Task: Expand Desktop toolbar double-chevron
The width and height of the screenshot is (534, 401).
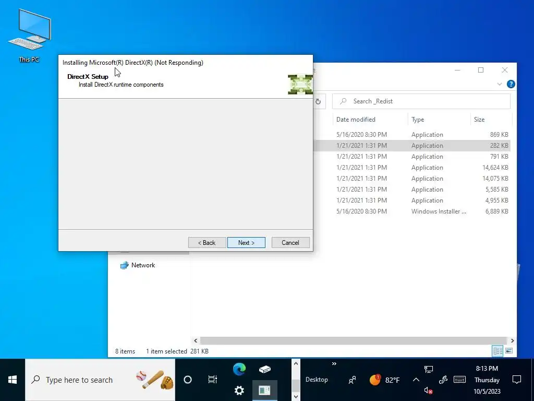Action: point(334,364)
